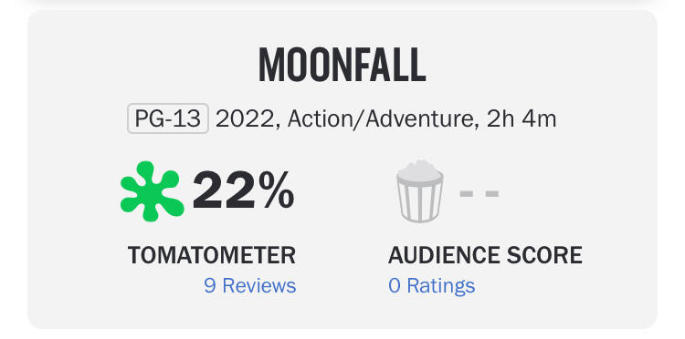
Task: Click the green rotten splat icon
Action: coord(152,190)
